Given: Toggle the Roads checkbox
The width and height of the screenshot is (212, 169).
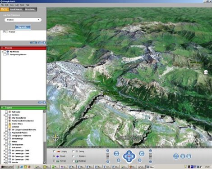Looking at the screenshot, I should (x=54, y=156).
